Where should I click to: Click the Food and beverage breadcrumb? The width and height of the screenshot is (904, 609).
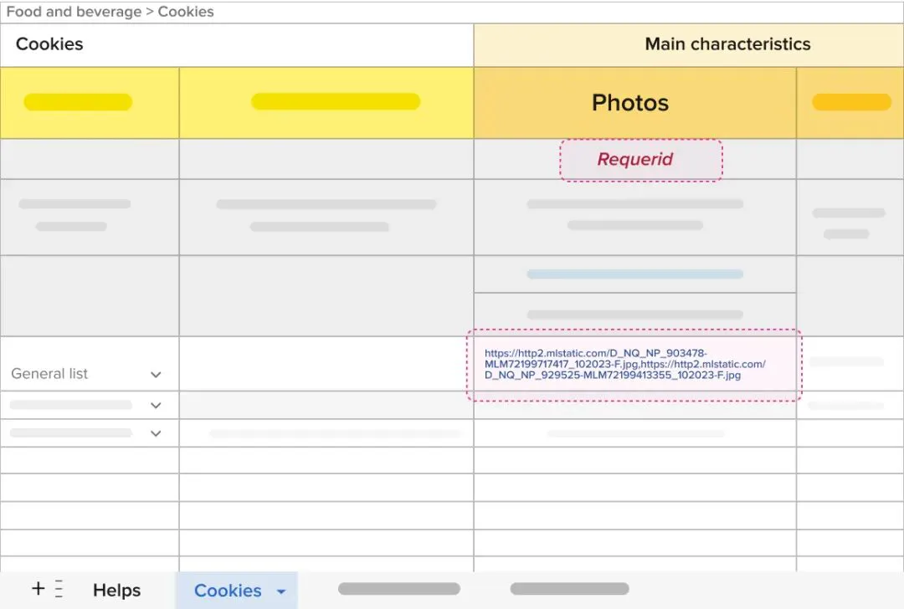tap(73, 12)
